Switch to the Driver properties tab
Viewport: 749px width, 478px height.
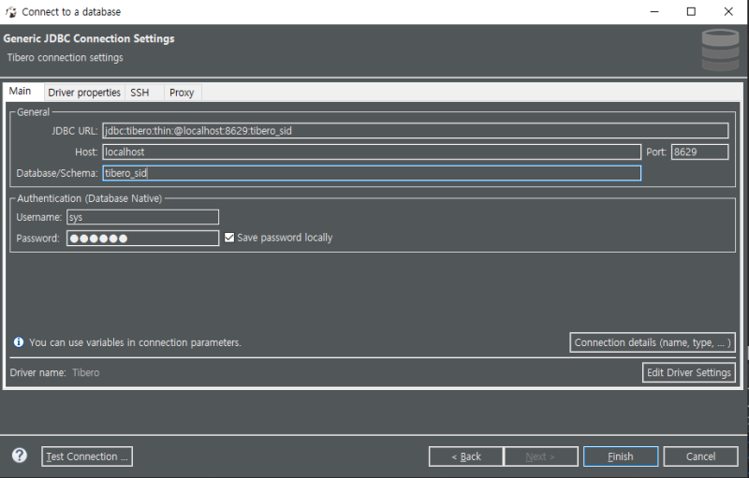coord(84,93)
